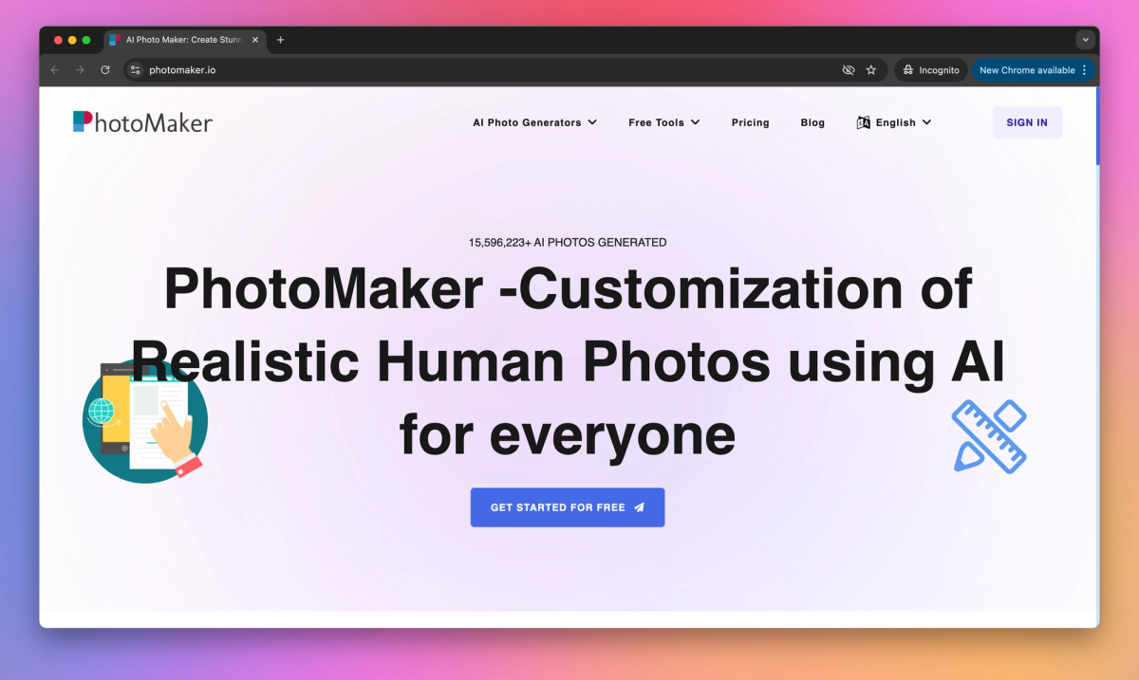Open the tab search dropdown arrow
This screenshot has width=1139, height=680.
click(1086, 40)
